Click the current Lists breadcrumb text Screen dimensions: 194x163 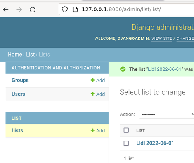tap(44, 55)
